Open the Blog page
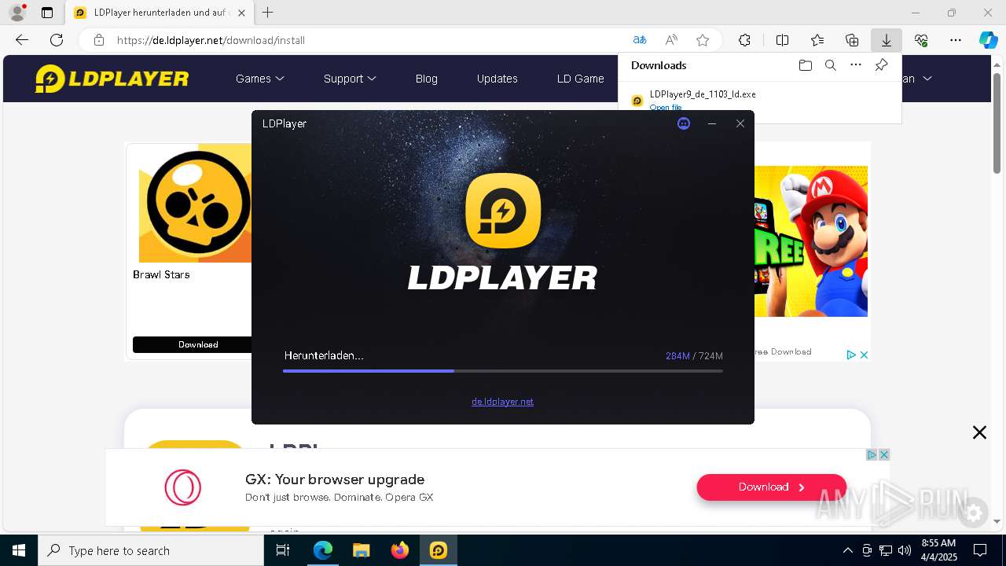 point(427,79)
